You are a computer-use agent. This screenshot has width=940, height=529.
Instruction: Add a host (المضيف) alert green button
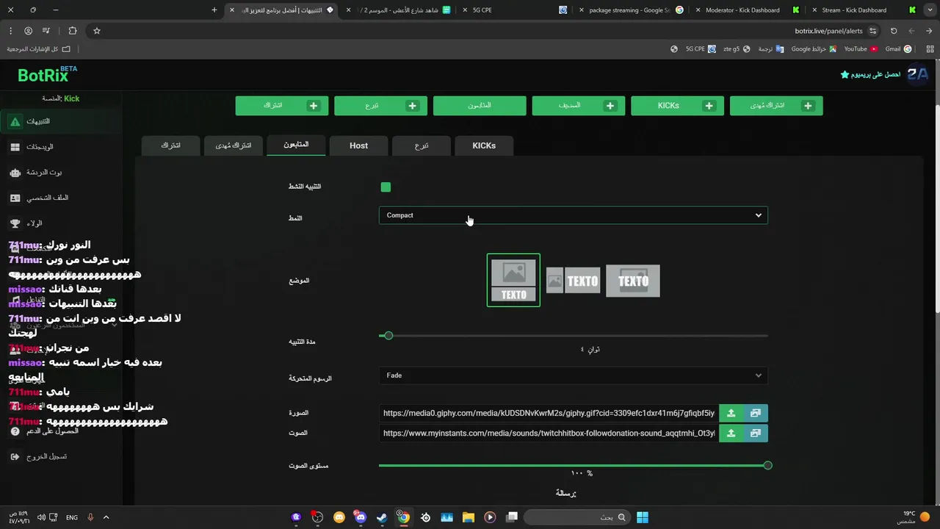click(x=579, y=106)
